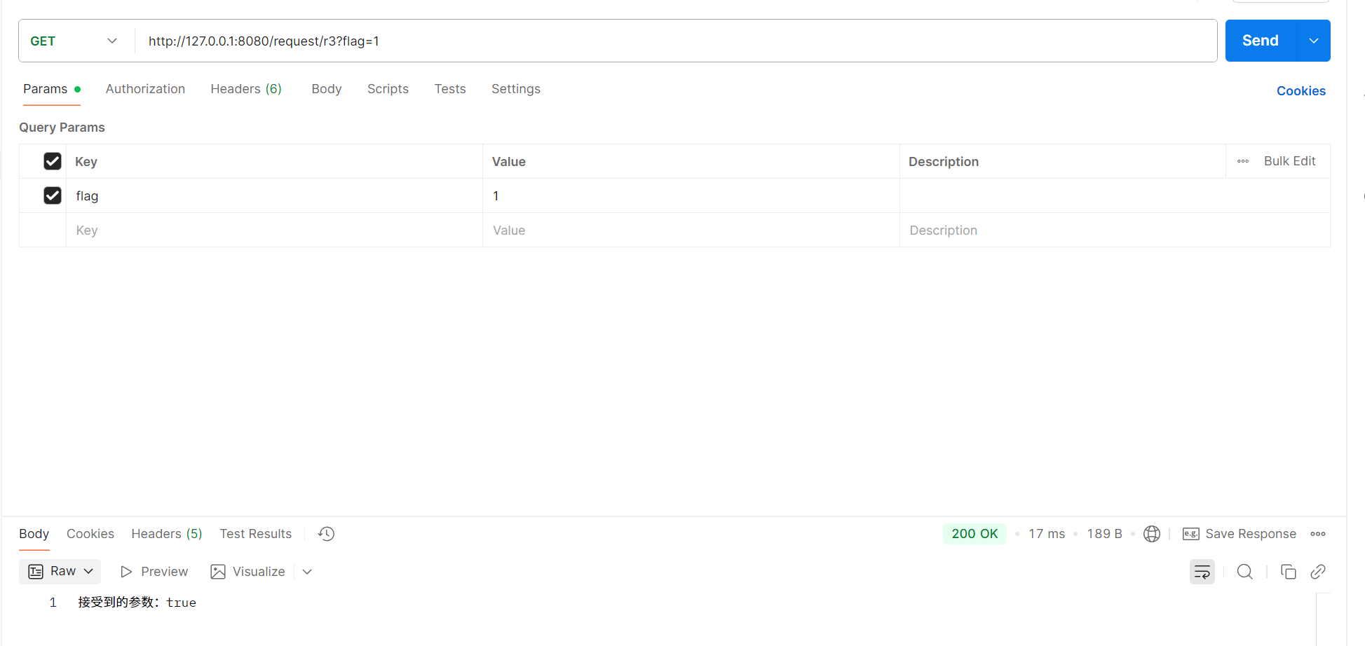Open the GET method dropdown

[x=74, y=41]
